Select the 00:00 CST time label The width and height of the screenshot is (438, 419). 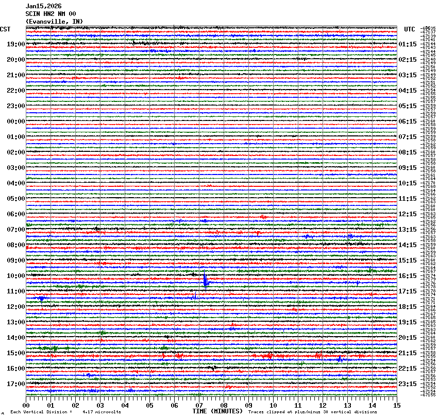point(16,121)
